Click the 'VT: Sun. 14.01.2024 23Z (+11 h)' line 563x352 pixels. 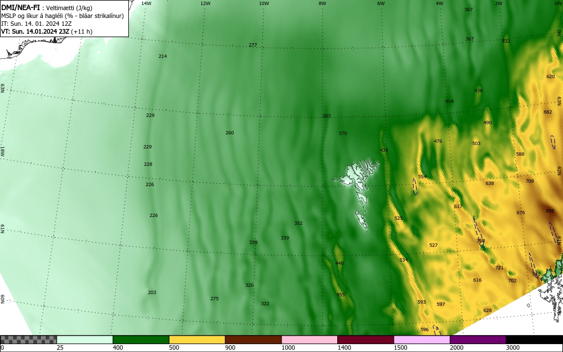click(47, 31)
